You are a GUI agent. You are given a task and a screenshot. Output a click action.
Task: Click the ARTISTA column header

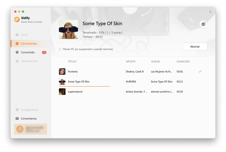tap(131, 61)
